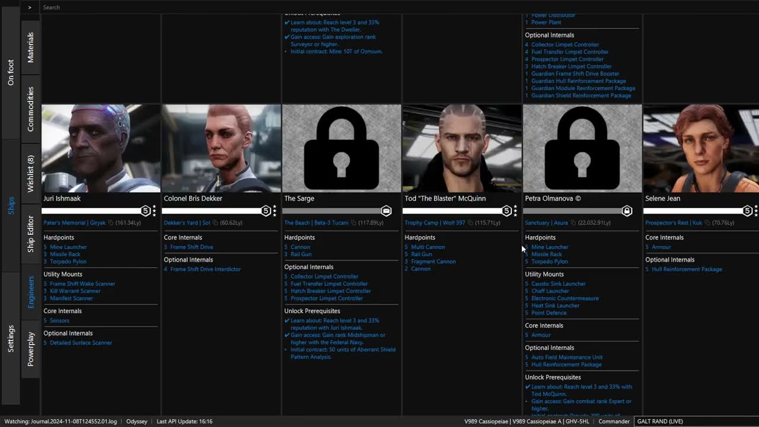Click Petra Olmanova's grey progress bar
Screen dimensions: 759x427
click(x=572, y=211)
